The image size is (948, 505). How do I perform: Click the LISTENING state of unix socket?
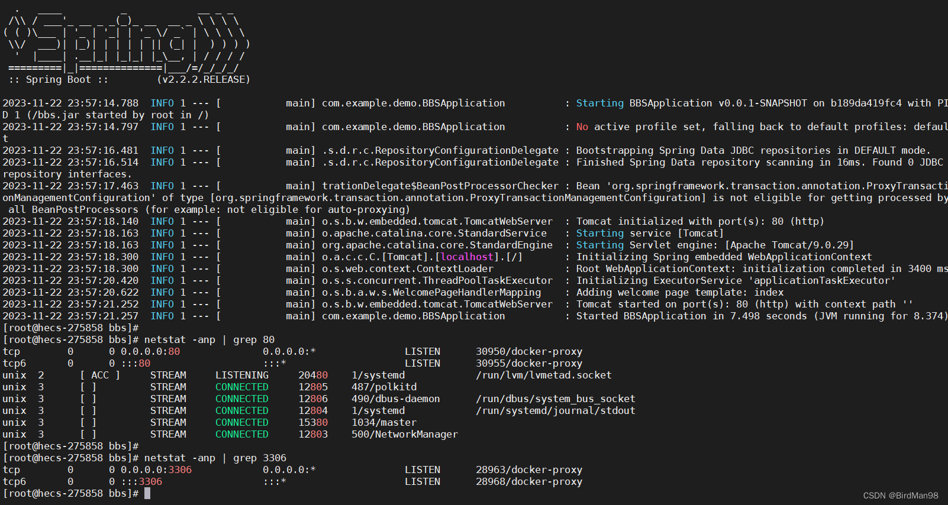point(242,375)
